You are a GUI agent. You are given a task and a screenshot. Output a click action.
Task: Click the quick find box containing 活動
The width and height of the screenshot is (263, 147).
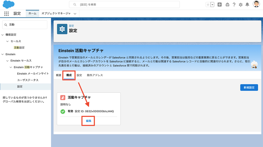(25, 25)
